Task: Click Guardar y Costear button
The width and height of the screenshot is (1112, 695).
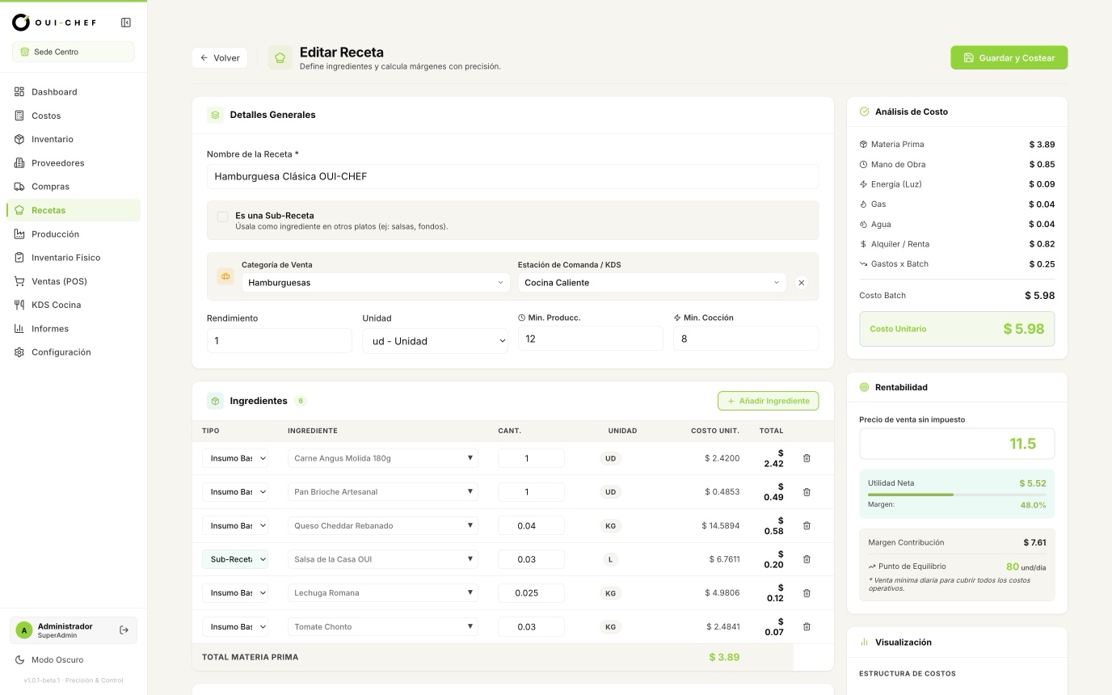Action: pos(1009,57)
